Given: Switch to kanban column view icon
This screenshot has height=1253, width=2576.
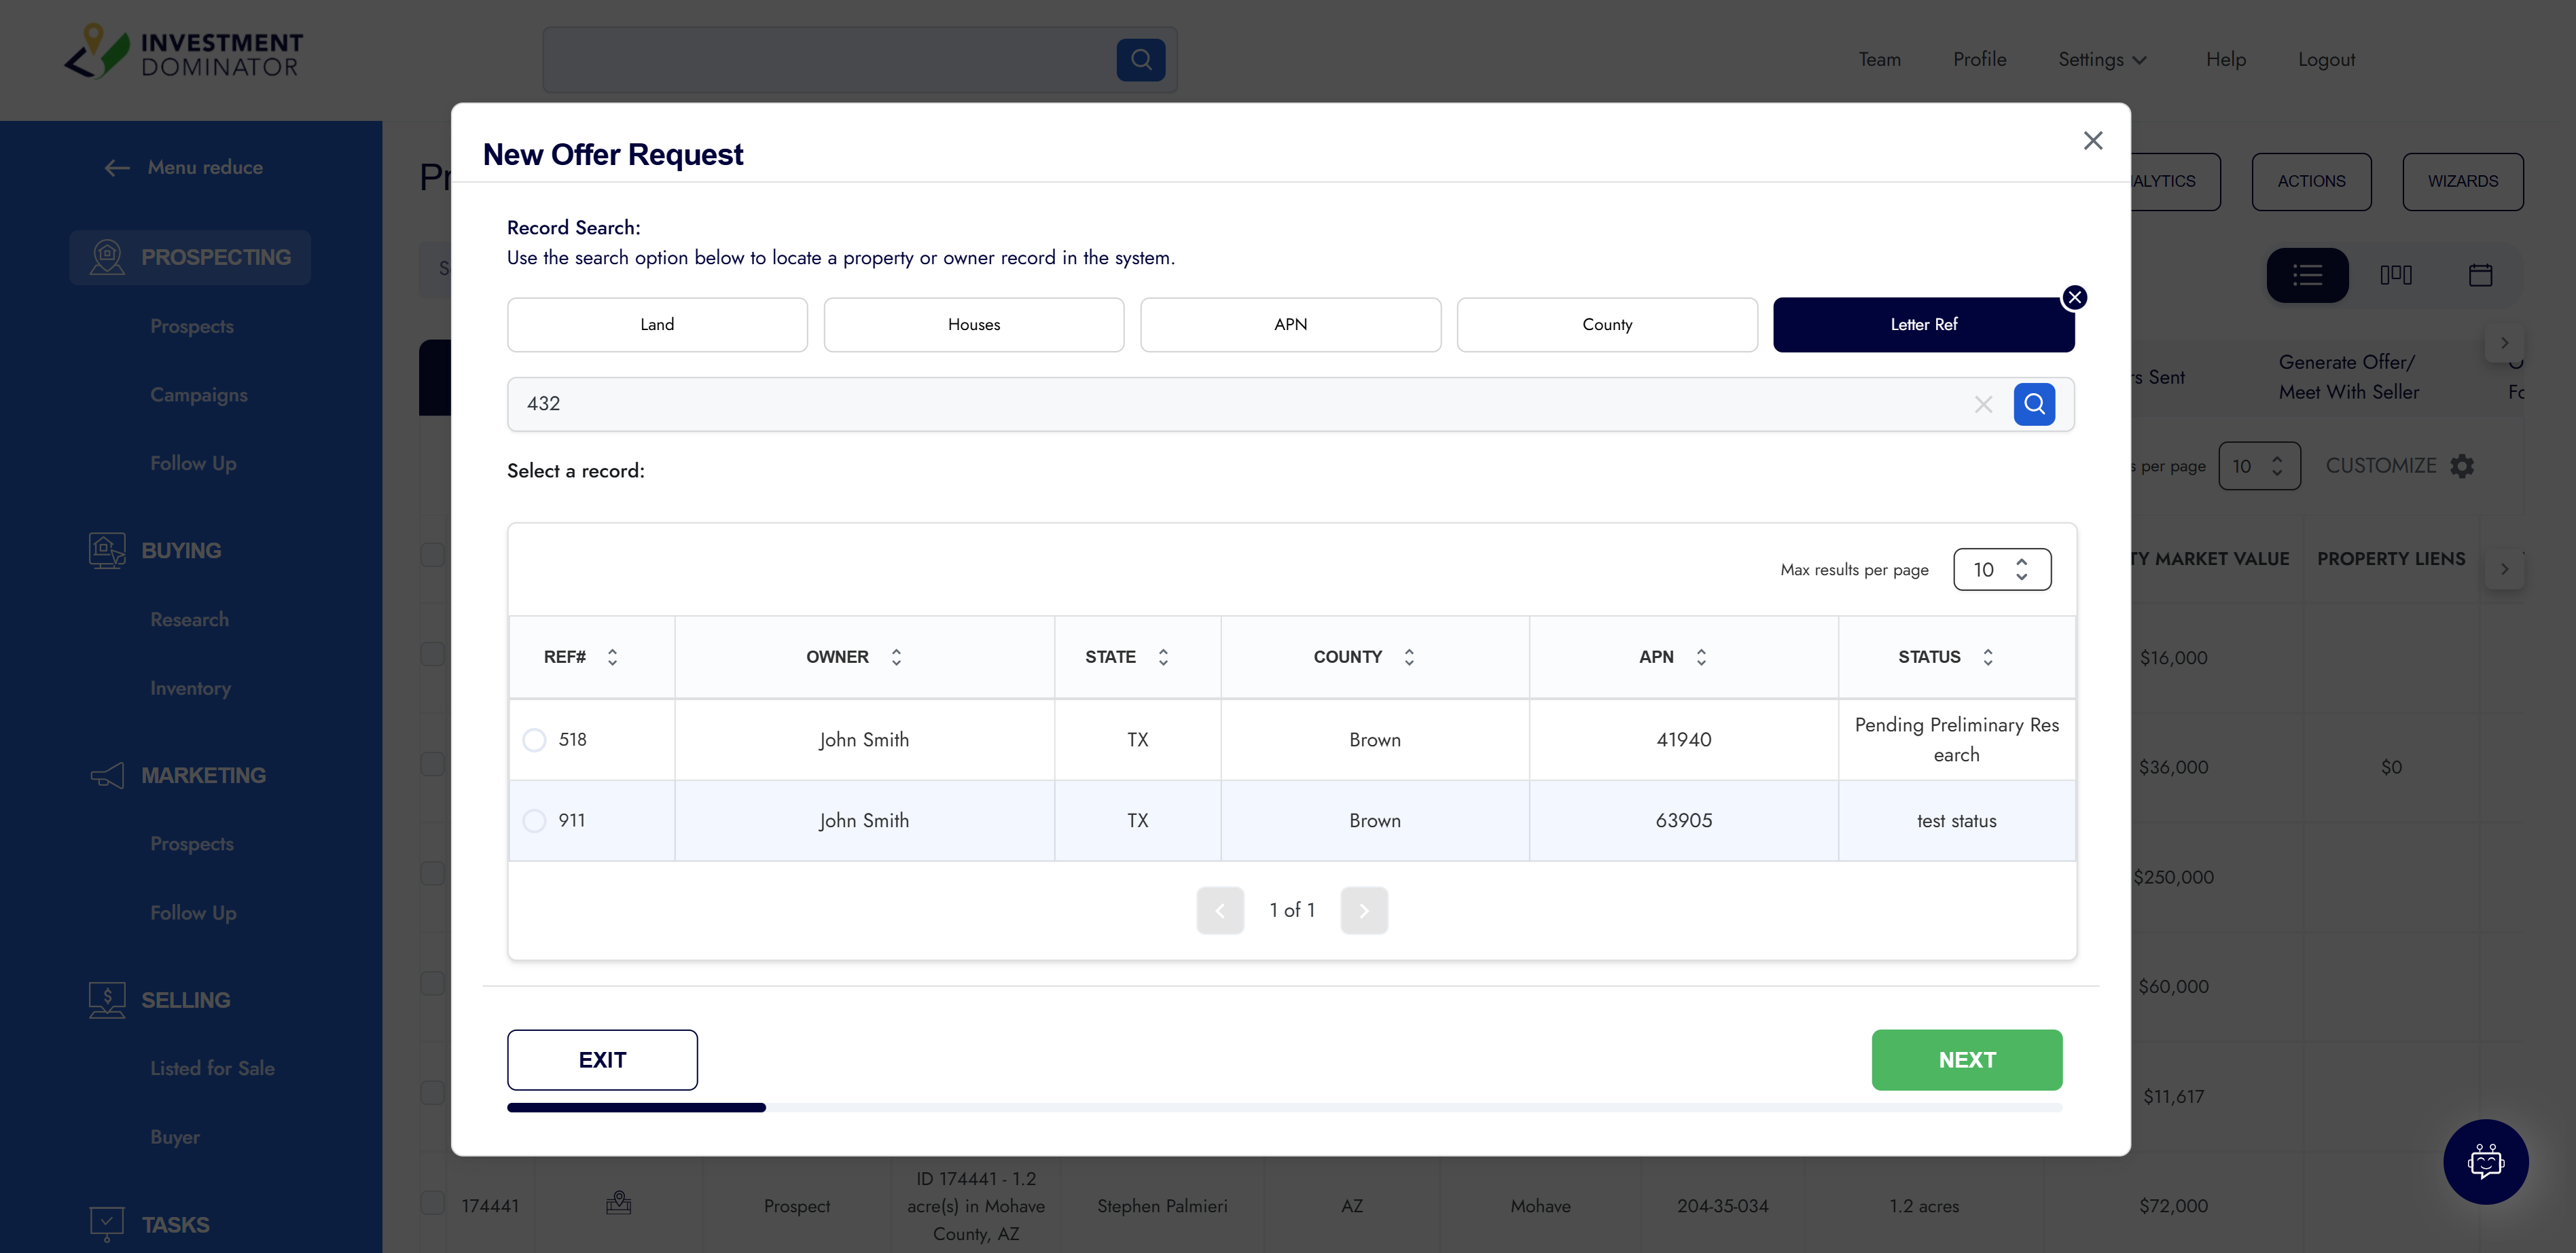Looking at the screenshot, I should tap(2396, 274).
